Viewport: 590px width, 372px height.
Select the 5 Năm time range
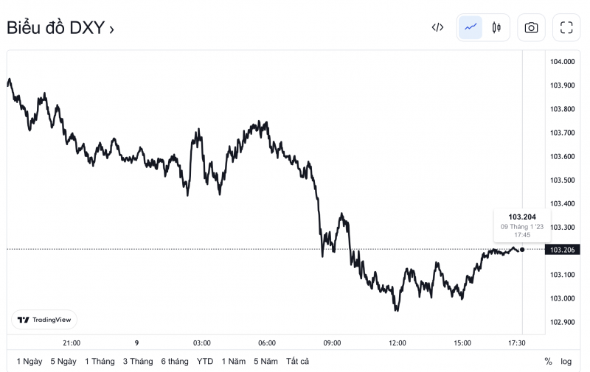pos(266,361)
